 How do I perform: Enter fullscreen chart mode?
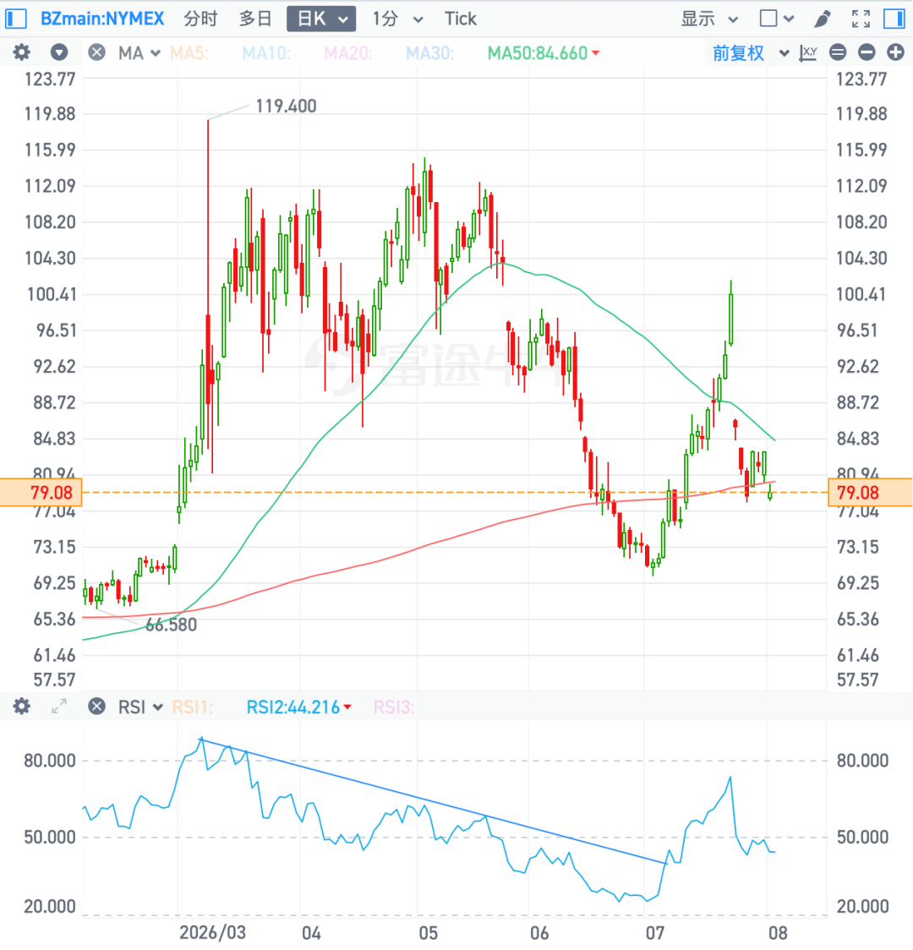tap(861, 19)
